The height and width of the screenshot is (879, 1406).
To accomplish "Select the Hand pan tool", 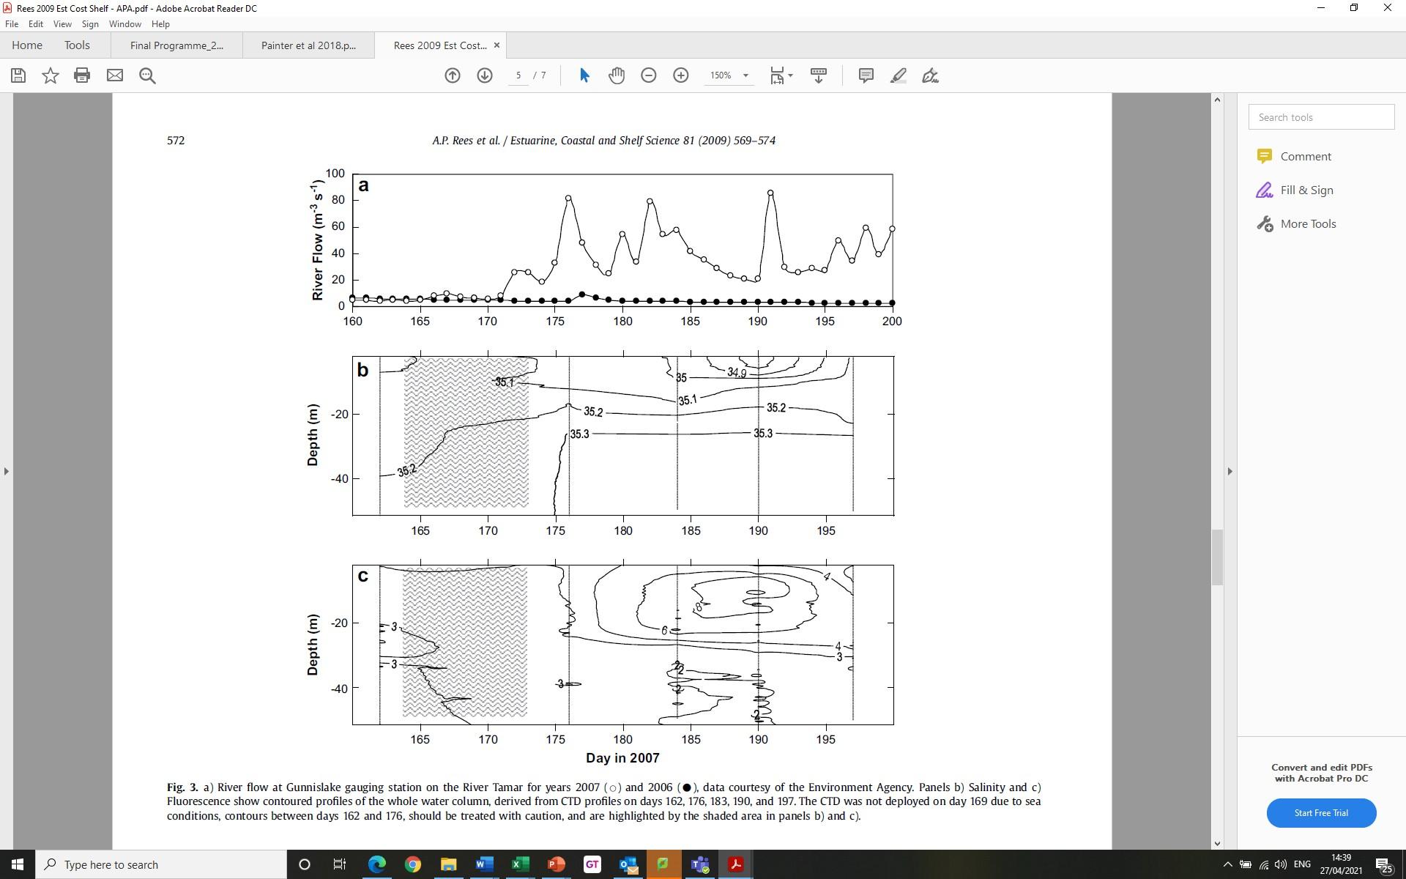I will click(617, 75).
